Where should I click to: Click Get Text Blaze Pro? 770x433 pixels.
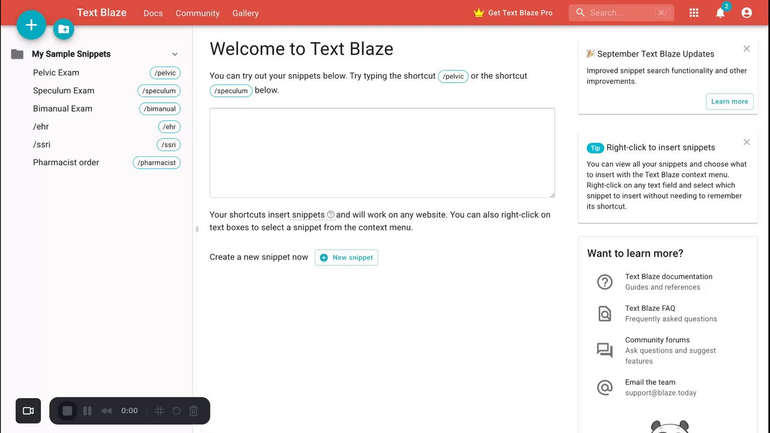click(x=513, y=13)
